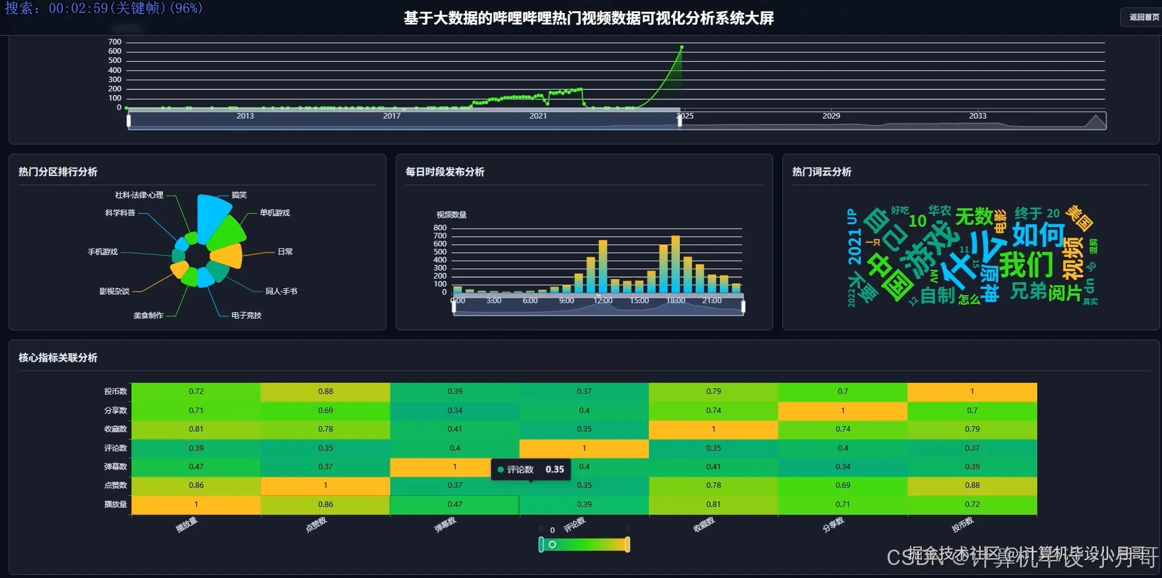
Task: Click the 核心指标关联分析 panel title
Action: point(58,358)
